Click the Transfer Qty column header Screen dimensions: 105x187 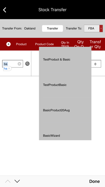tap(95, 44)
